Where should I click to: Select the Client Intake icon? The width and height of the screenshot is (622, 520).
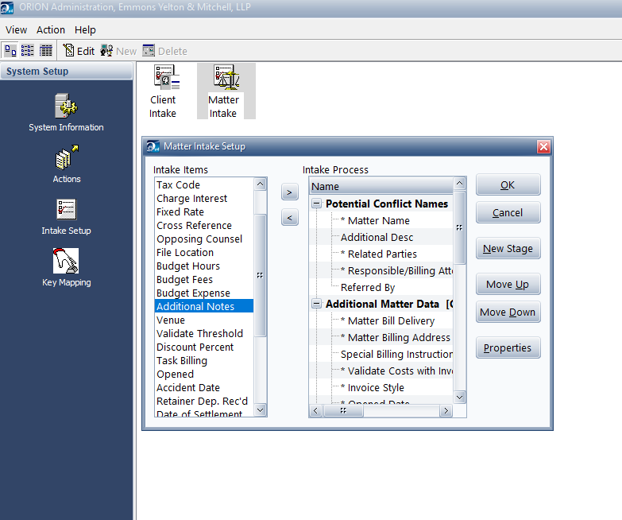click(x=163, y=91)
